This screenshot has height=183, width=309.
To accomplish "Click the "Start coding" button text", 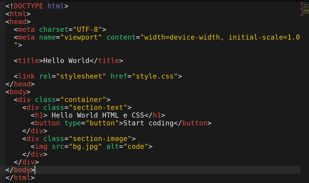I will click(x=148, y=123).
